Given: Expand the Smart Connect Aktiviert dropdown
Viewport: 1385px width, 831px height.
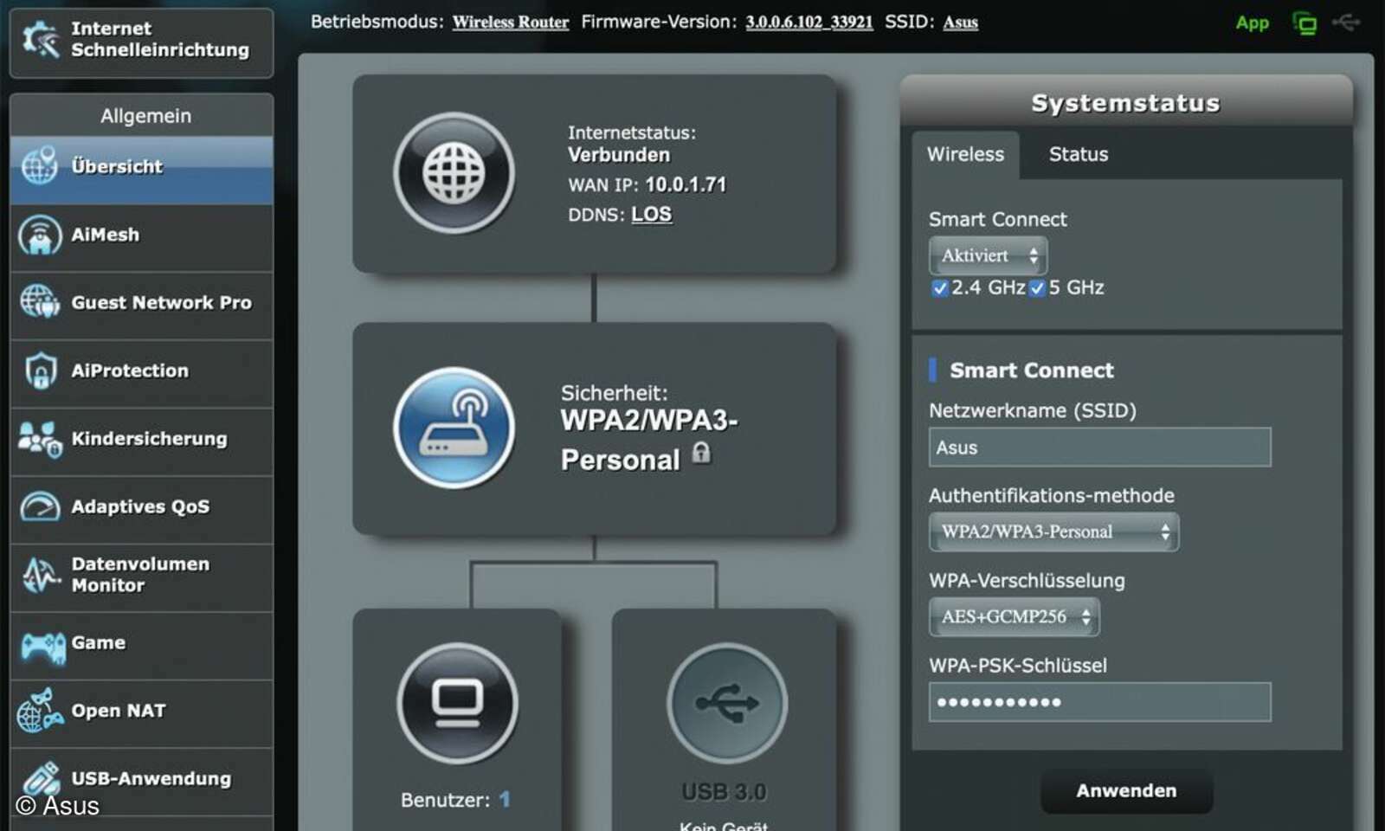Looking at the screenshot, I should pos(989,255).
